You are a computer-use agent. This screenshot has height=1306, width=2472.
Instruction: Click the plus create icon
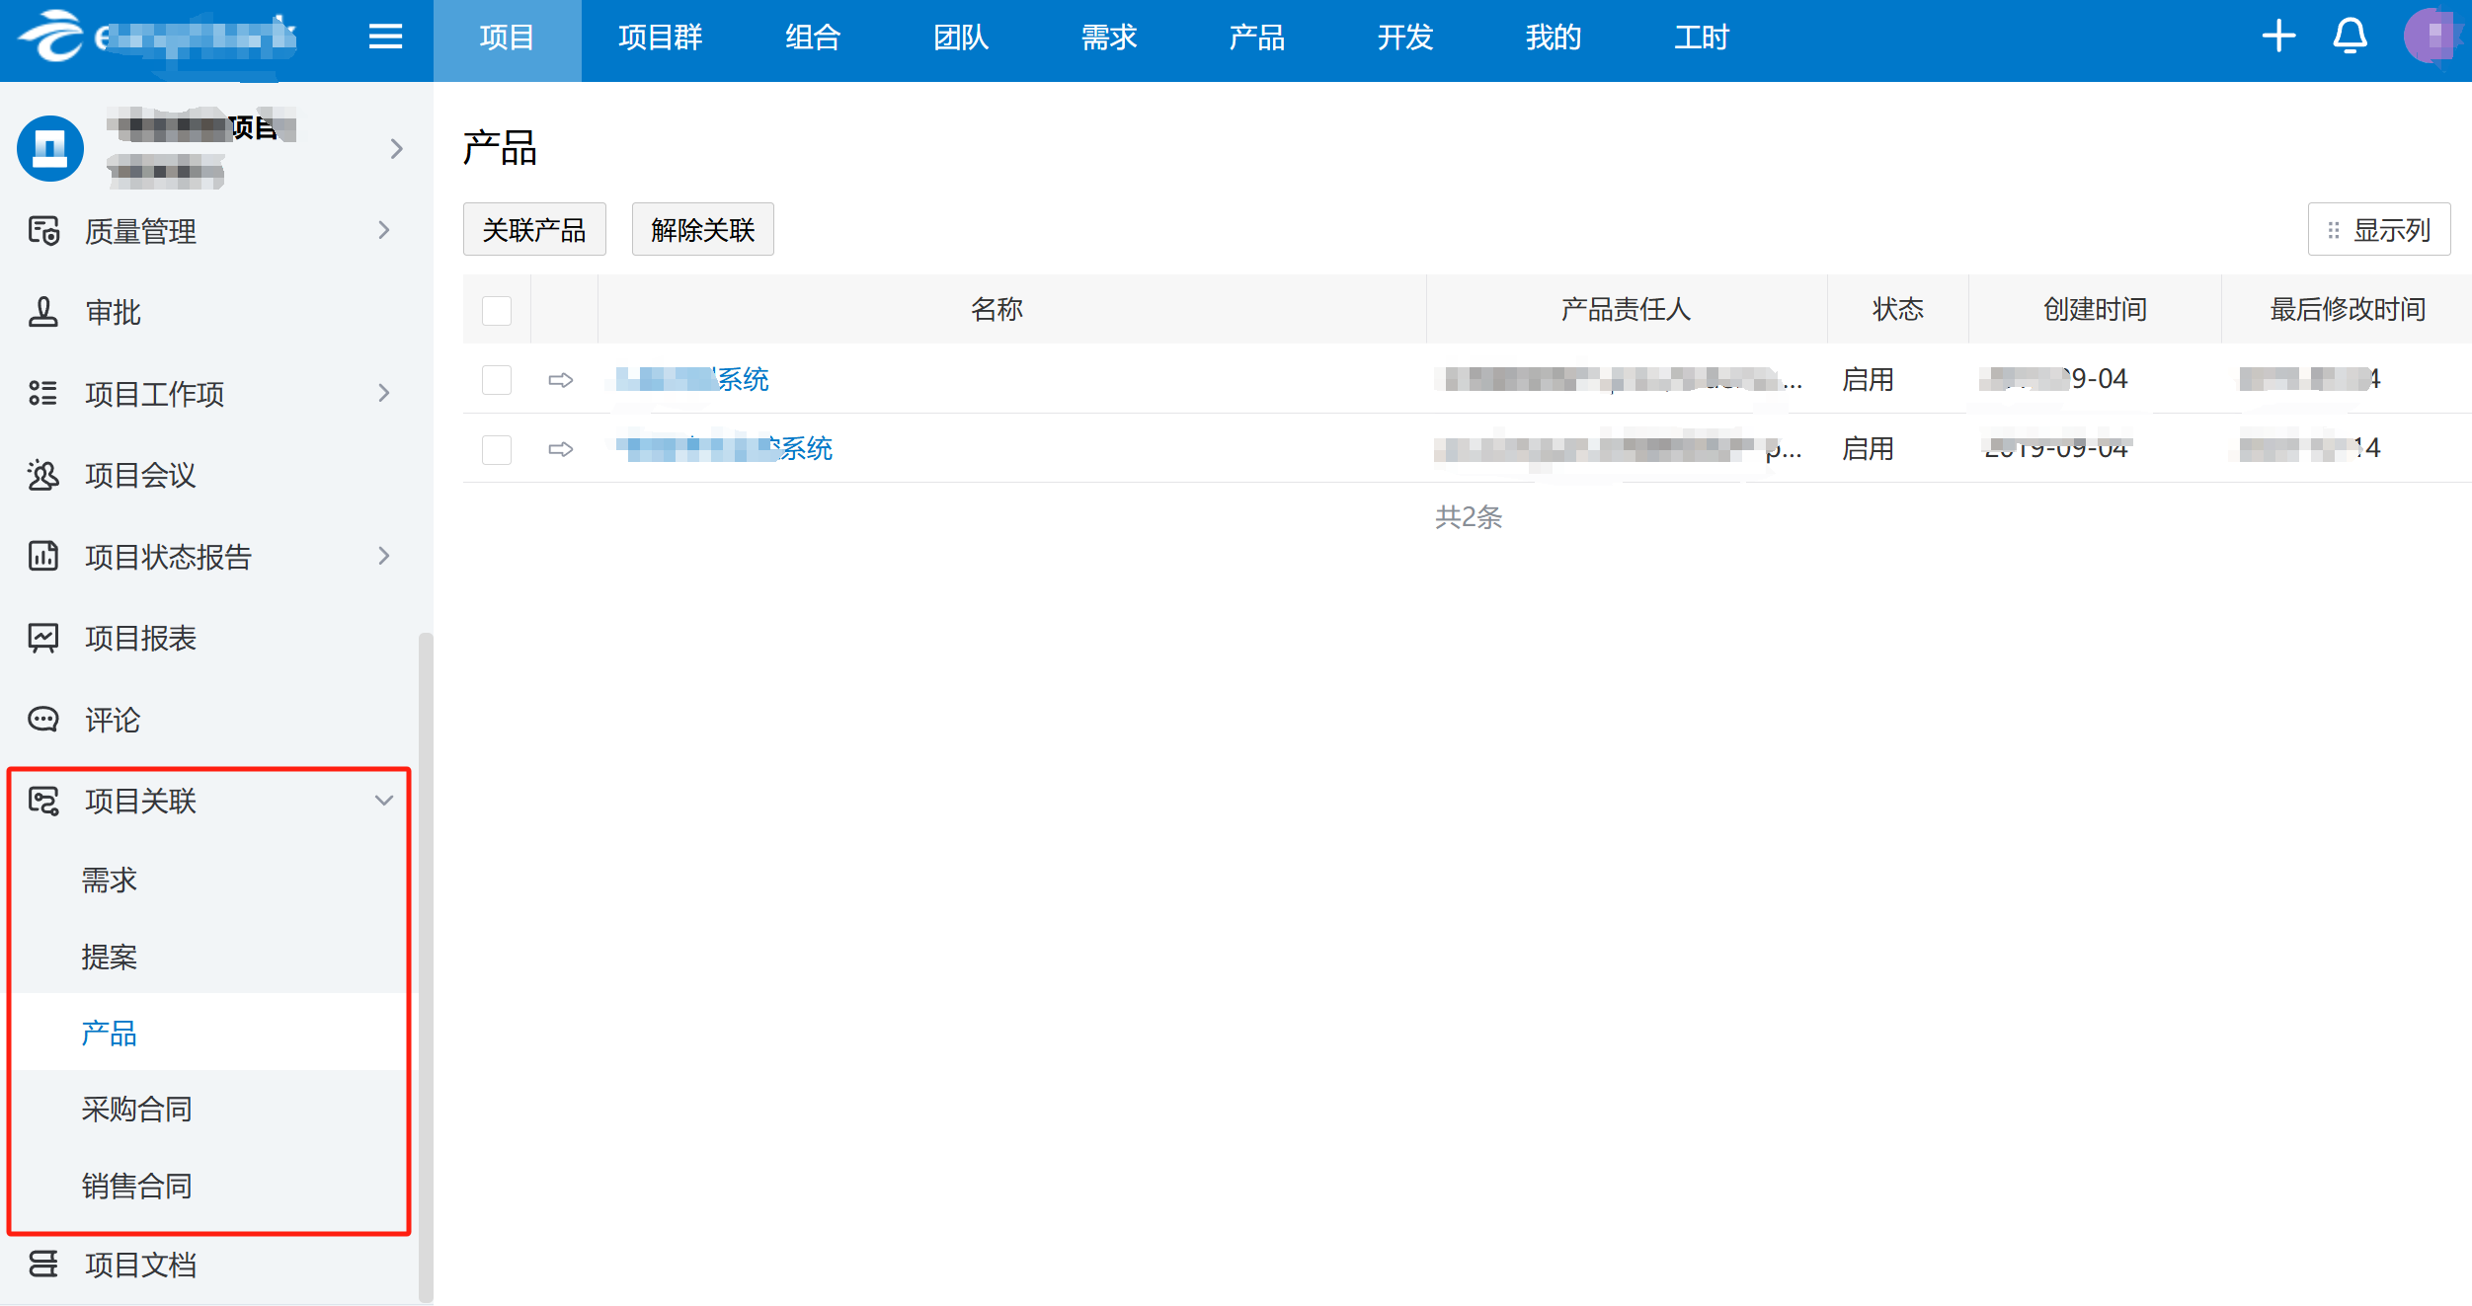(x=2278, y=38)
